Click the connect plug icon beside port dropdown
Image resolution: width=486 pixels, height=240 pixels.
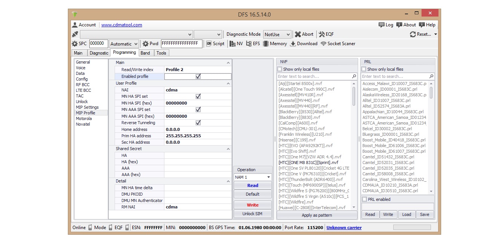click(75, 34)
